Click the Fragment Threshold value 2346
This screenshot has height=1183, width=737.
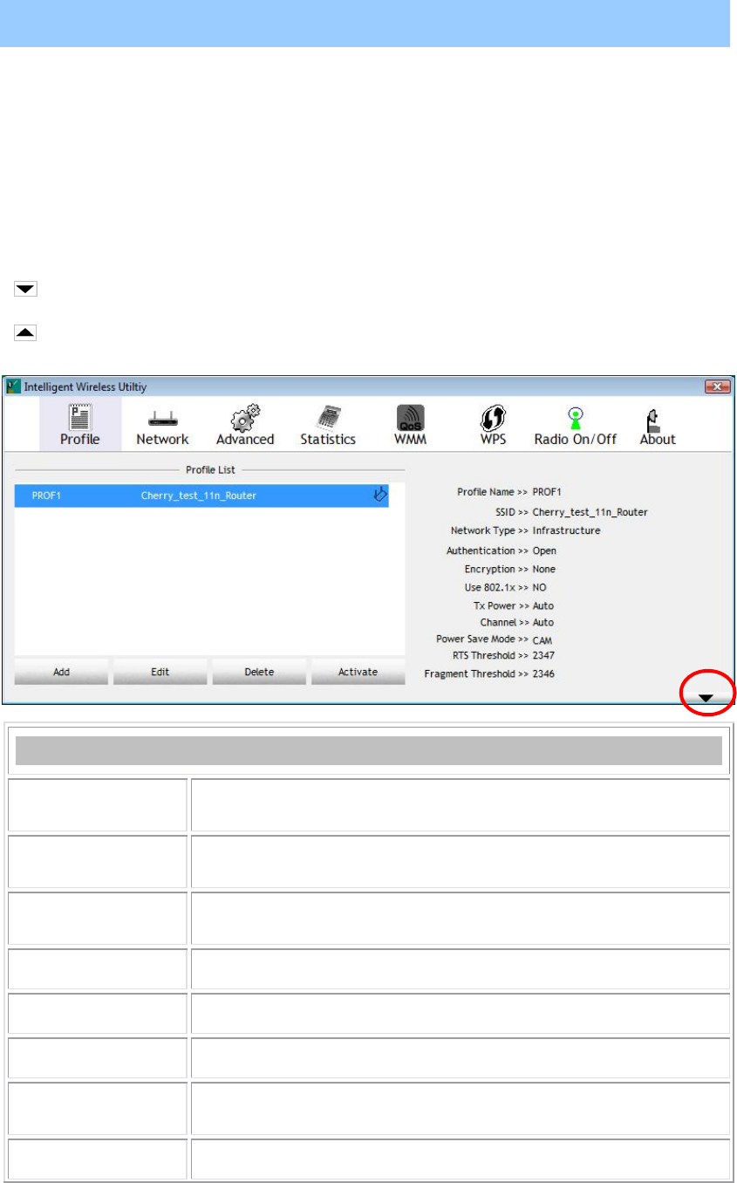click(x=543, y=674)
